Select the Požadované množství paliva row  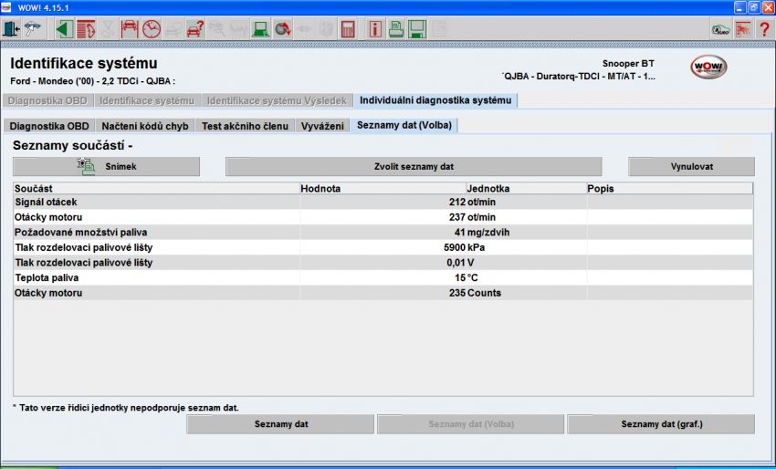pyautogui.click(x=383, y=232)
